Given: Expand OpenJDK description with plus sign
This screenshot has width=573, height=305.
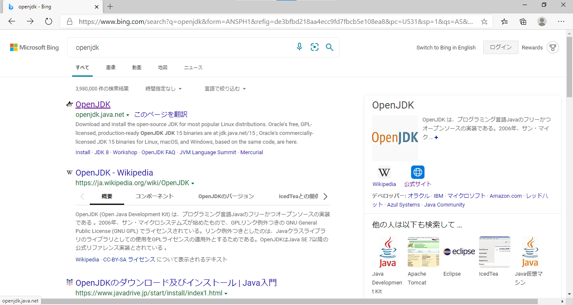Looking at the screenshot, I should click(x=436, y=137).
